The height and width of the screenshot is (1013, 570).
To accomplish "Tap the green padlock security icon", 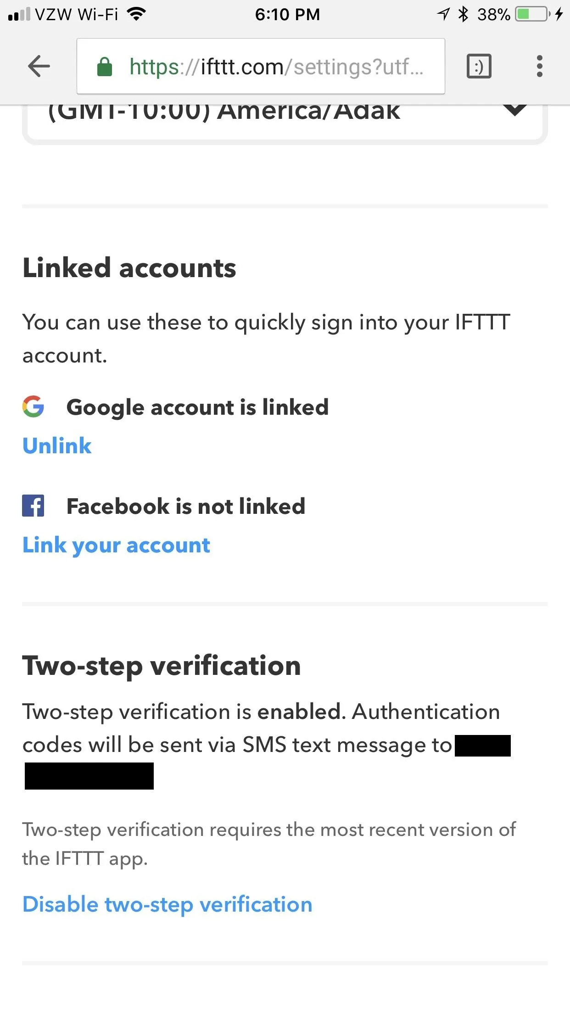I will tap(105, 67).
